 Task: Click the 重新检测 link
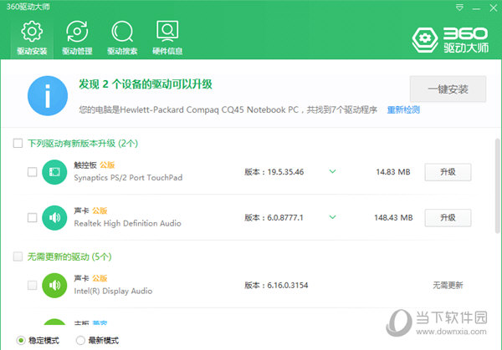[403, 110]
